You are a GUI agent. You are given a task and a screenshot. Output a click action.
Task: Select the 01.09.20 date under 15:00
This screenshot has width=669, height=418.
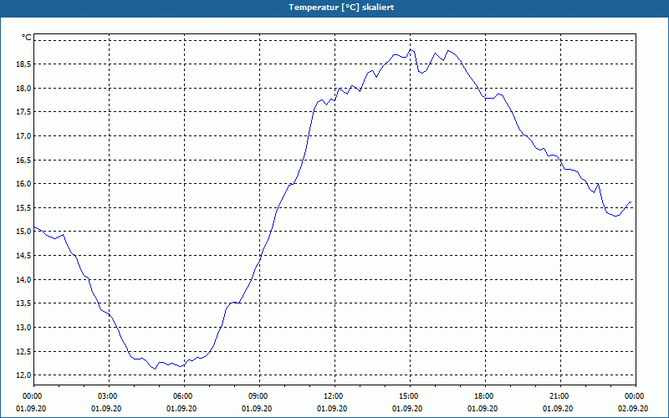point(407,409)
